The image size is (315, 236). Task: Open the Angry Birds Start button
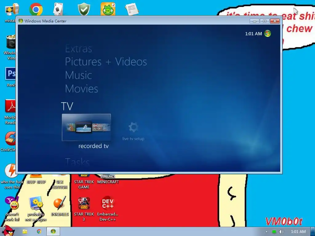tap(8, 230)
